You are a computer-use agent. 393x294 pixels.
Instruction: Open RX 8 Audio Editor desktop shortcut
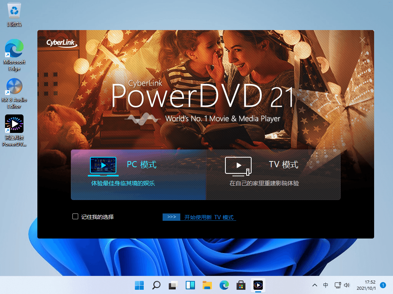coord(14,93)
